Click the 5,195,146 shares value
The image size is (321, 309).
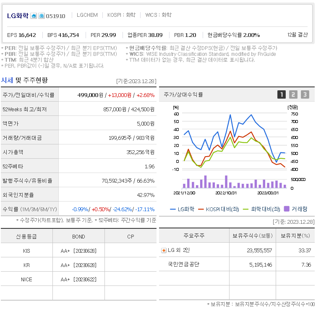click(261, 265)
